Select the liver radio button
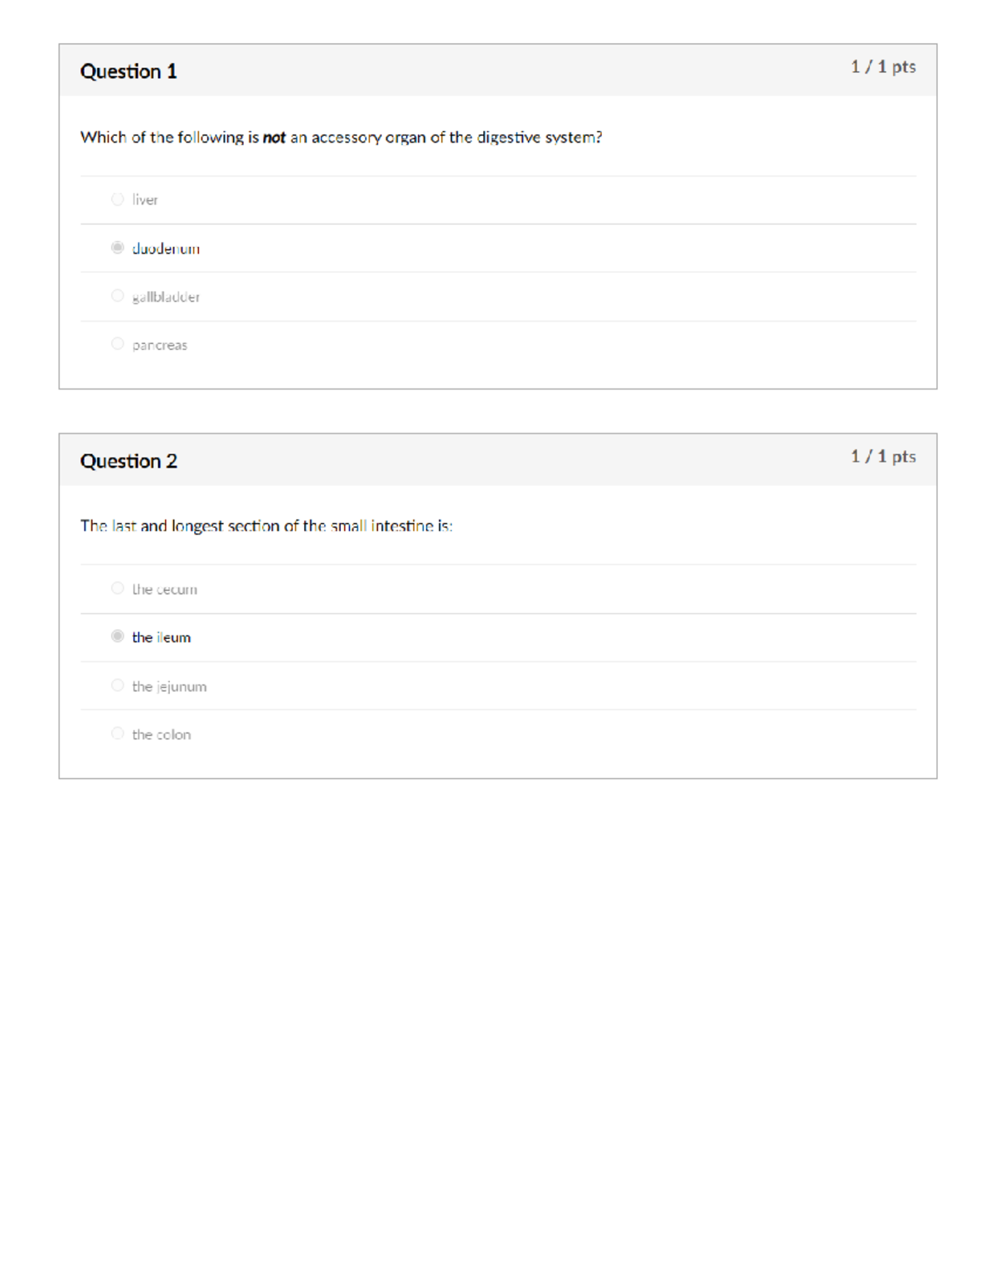This screenshot has width=995, height=1287. coord(117,199)
